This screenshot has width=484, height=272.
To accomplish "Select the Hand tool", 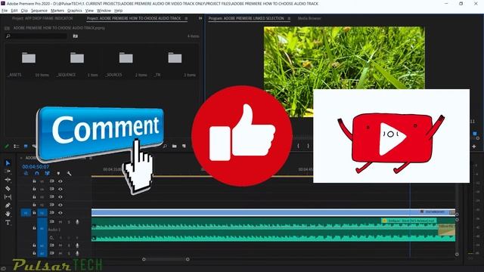I will point(8,213).
